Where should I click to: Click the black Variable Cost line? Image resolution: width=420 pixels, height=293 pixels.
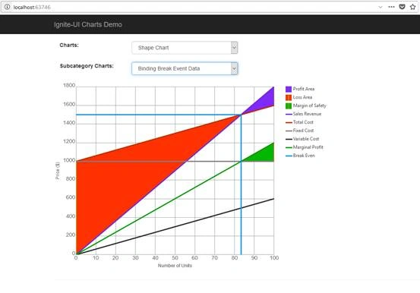tap(175, 226)
